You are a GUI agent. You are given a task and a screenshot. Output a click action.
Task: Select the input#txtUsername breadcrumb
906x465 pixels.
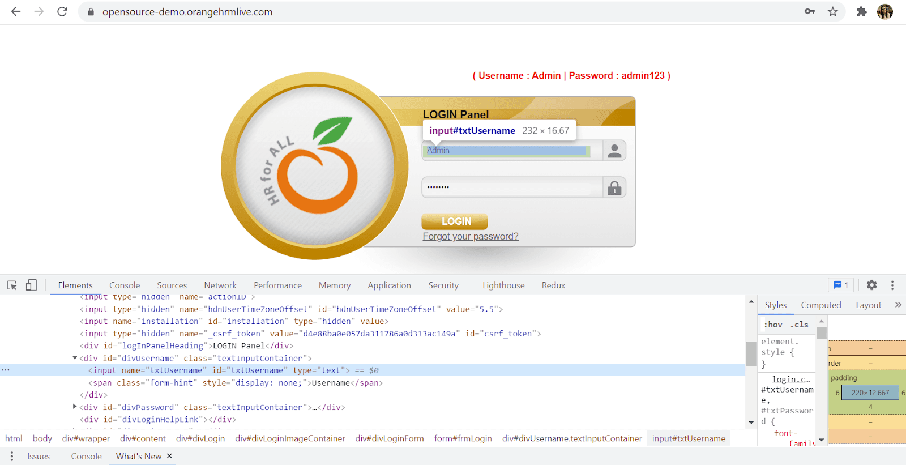[689, 438]
